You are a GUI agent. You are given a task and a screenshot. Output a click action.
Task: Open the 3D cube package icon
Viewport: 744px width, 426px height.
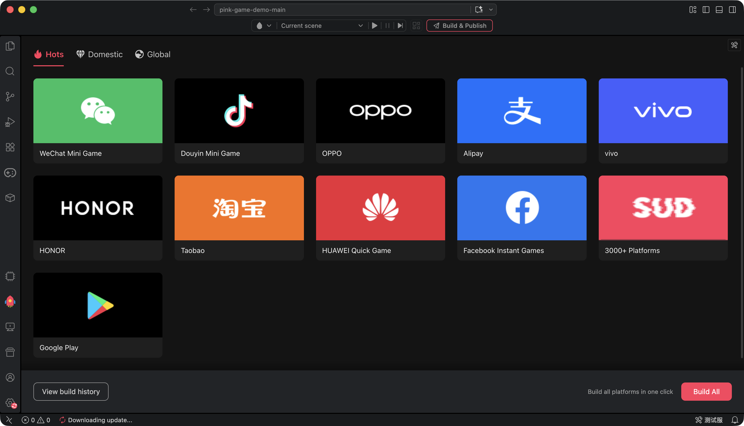10,198
